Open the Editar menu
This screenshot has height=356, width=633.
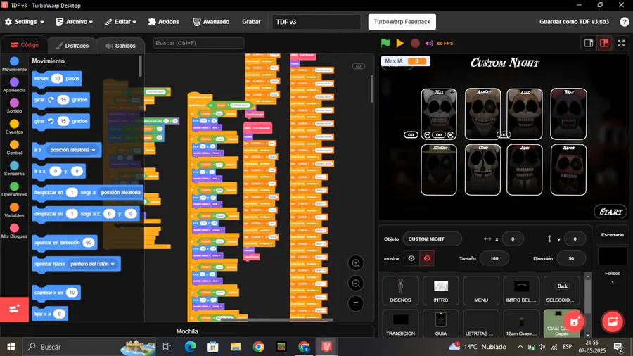pyautogui.click(x=121, y=22)
